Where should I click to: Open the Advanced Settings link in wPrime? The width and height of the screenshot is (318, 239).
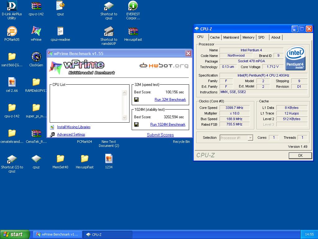pos(71,134)
